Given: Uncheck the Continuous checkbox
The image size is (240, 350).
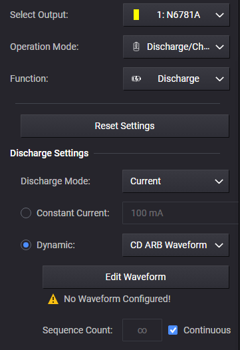Looking at the screenshot, I should pos(173,330).
